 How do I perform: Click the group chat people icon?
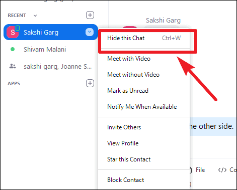pyautogui.click(x=13, y=66)
